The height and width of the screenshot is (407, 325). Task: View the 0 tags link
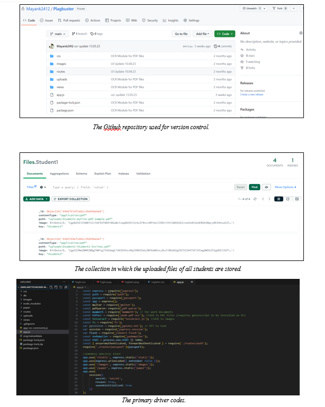click(x=97, y=34)
